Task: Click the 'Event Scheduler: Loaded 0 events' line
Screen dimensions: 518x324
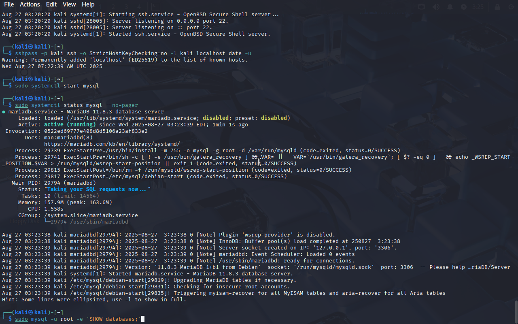Action: pos(178,254)
